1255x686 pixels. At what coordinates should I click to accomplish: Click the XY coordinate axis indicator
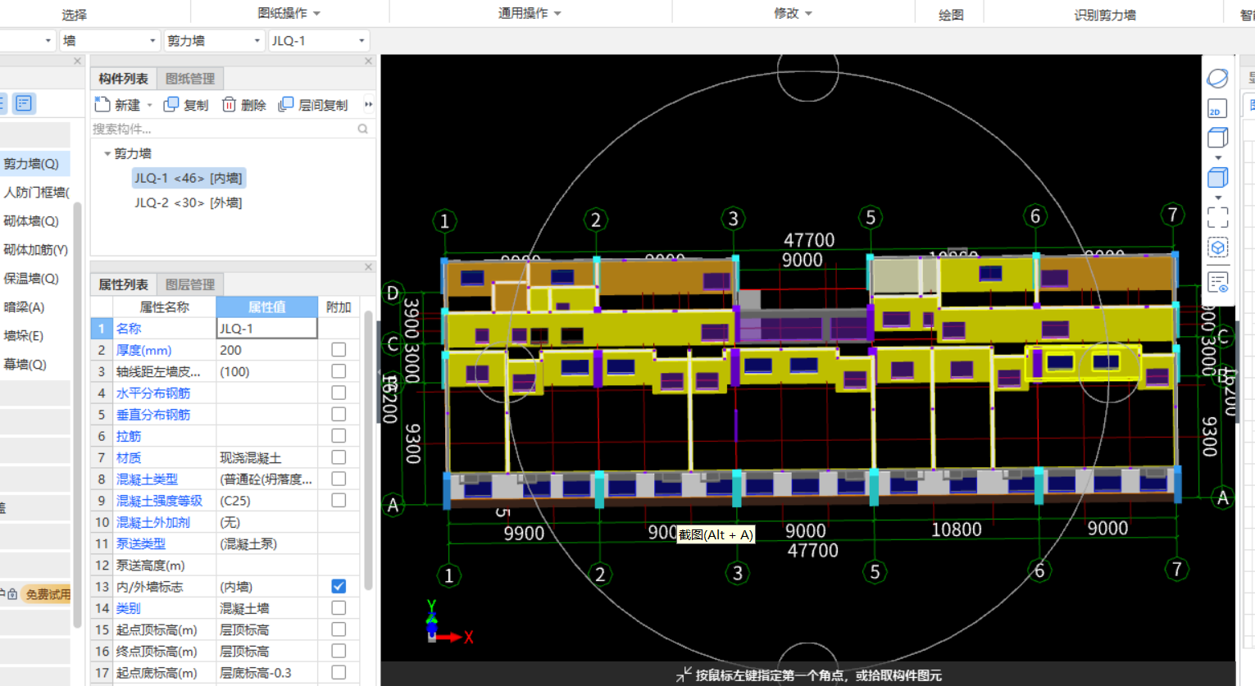coord(448,623)
